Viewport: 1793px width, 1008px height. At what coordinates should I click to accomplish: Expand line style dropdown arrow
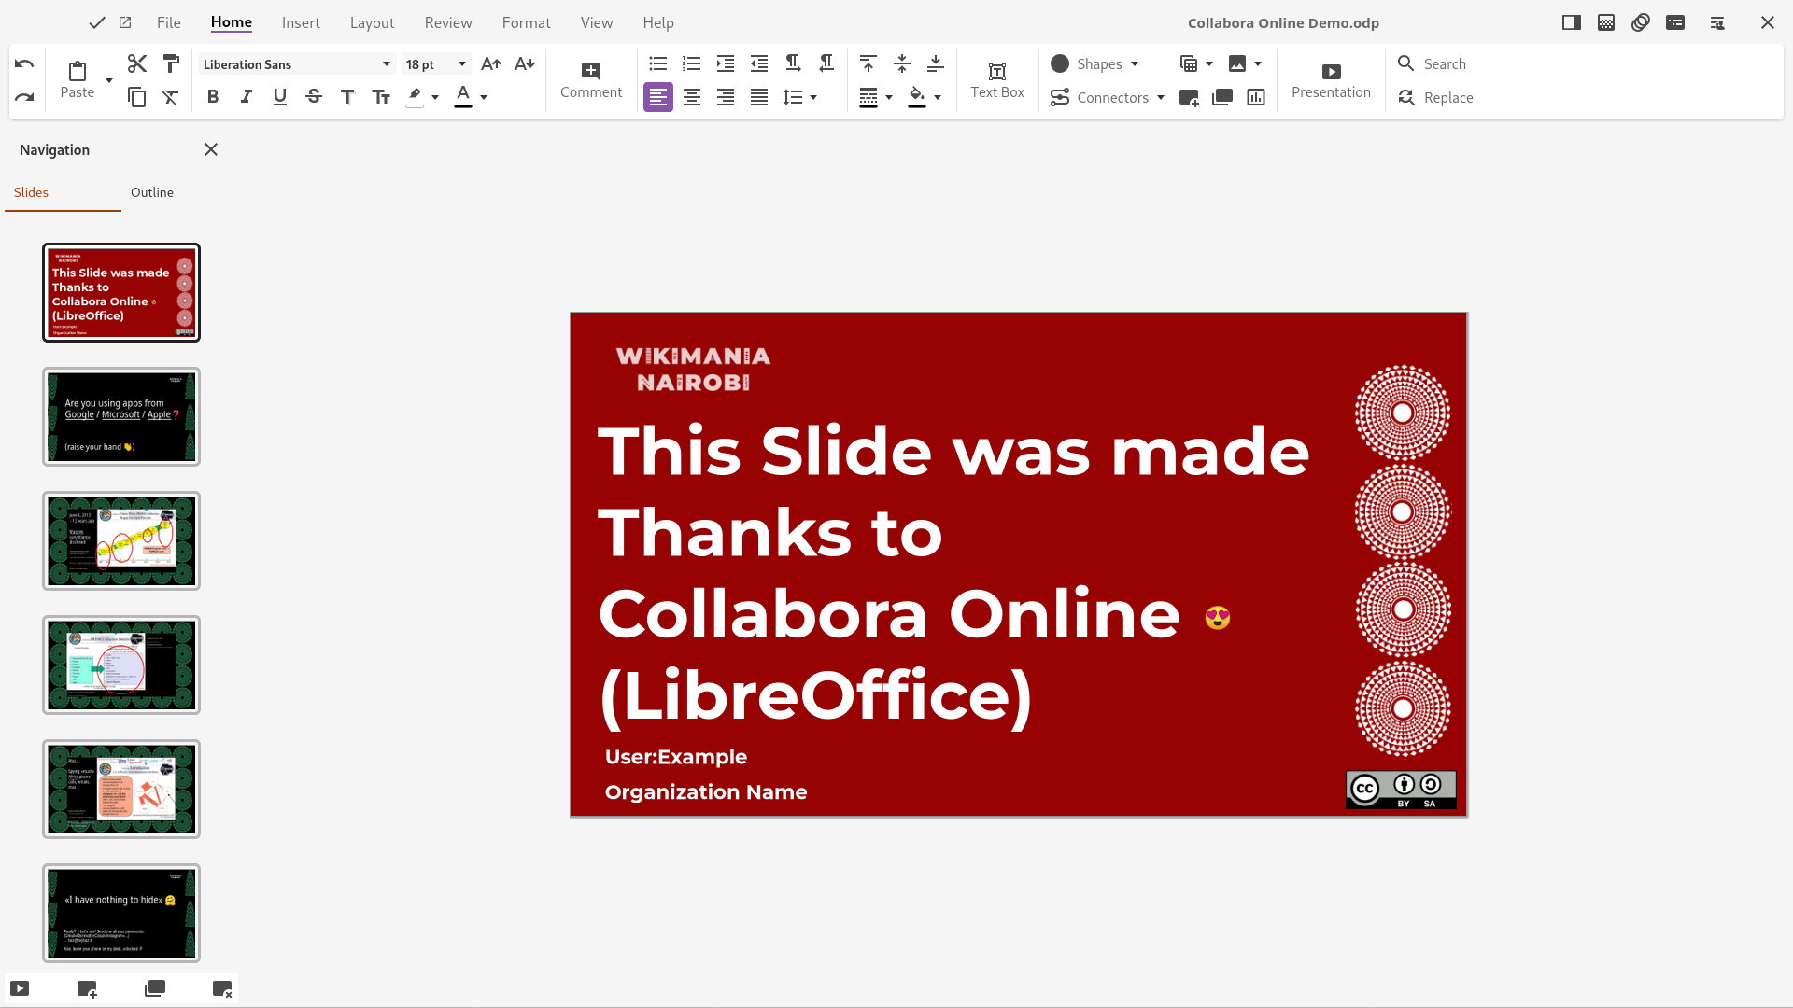[889, 97]
